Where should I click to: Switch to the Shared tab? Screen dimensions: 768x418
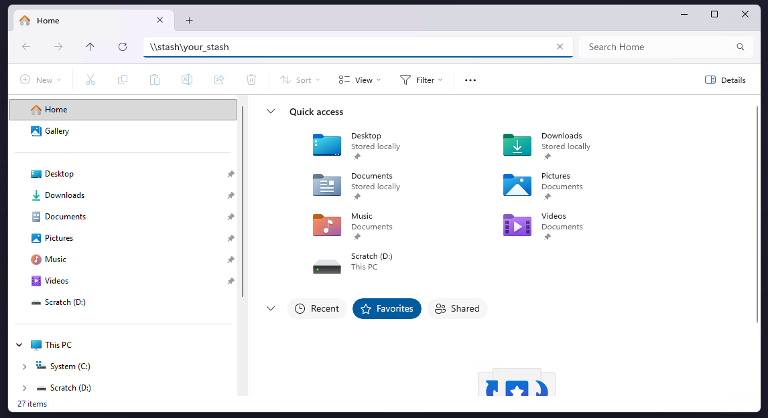(x=457, y=308)
